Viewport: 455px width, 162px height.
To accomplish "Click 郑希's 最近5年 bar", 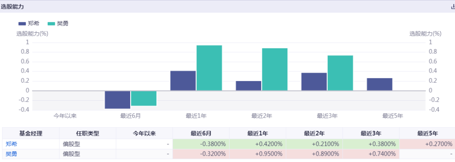I will [x=380, y=84].
